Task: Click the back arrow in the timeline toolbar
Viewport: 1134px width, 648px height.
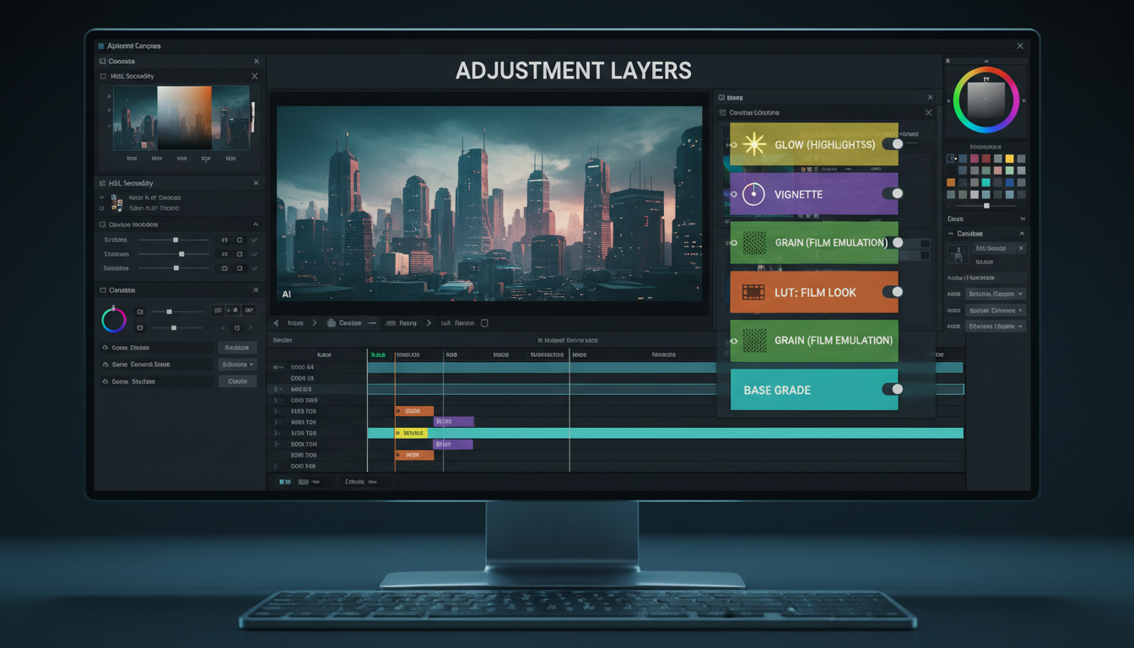Action: [x=276, y=322]
